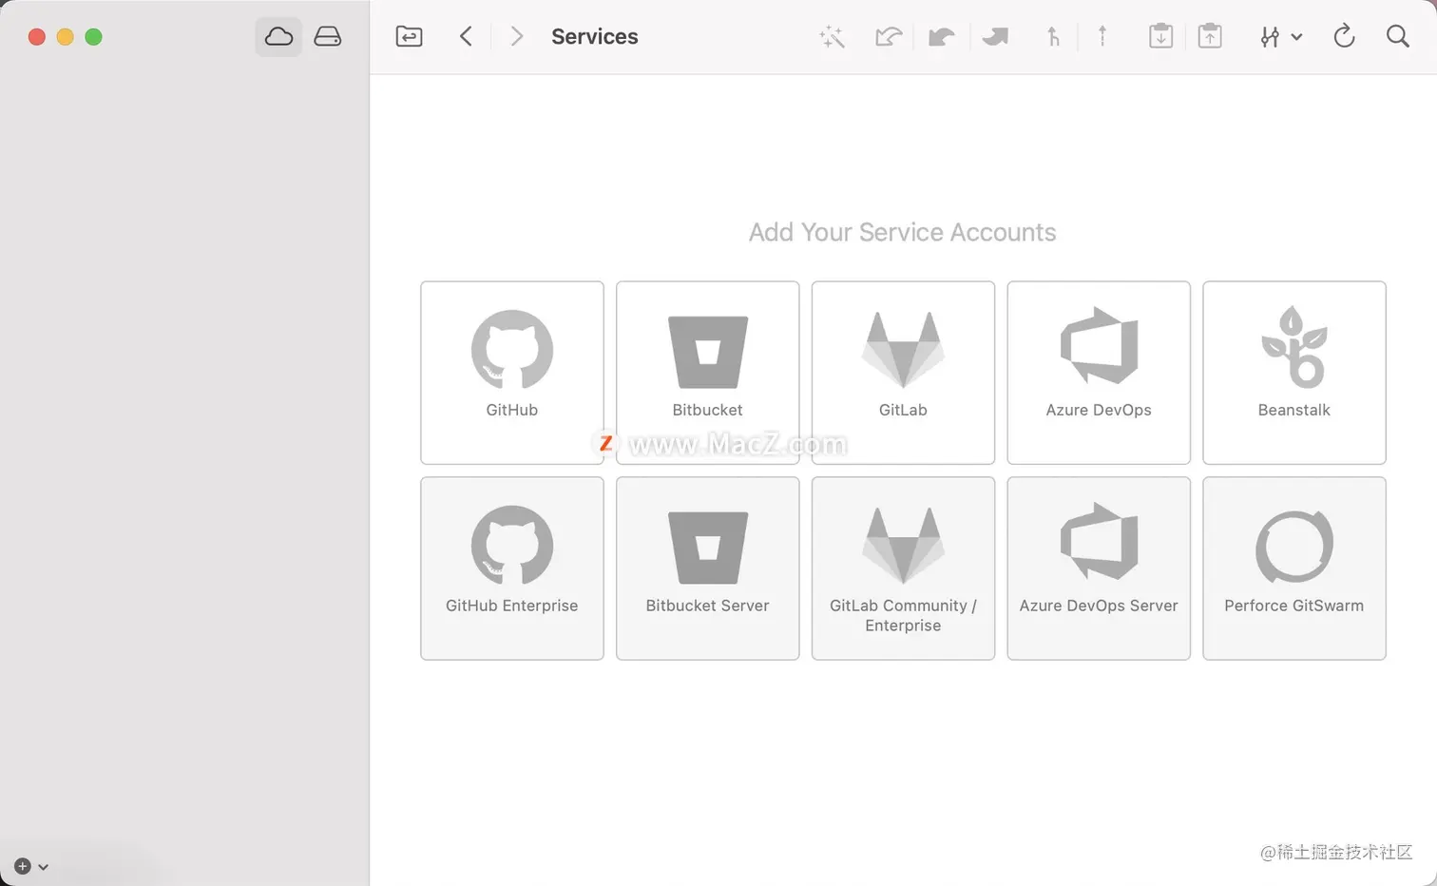Go forward with the right chevron
This screenshot has width=1437, height=886.
tap(516, 37)
